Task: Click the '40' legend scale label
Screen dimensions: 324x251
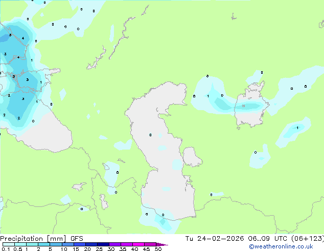Action: click(x=134, y=249)
